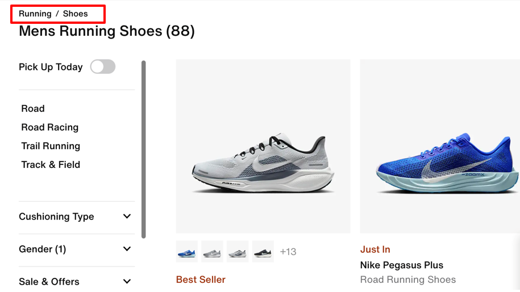Filter by Trail Running category
The height and width of the screenshot is (292, 520).
coord(51,146)
